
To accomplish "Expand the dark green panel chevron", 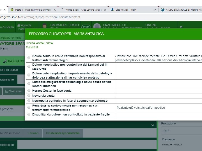I will (153, 125).
